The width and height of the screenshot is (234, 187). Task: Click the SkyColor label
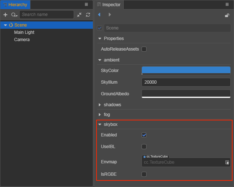[x=110, y=71]
